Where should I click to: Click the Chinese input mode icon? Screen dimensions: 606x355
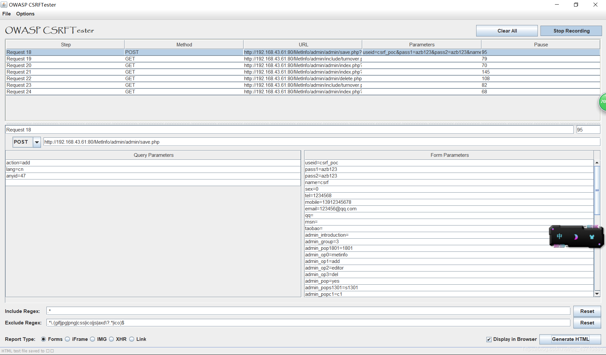pyautogui.click(x=559, y=236)
